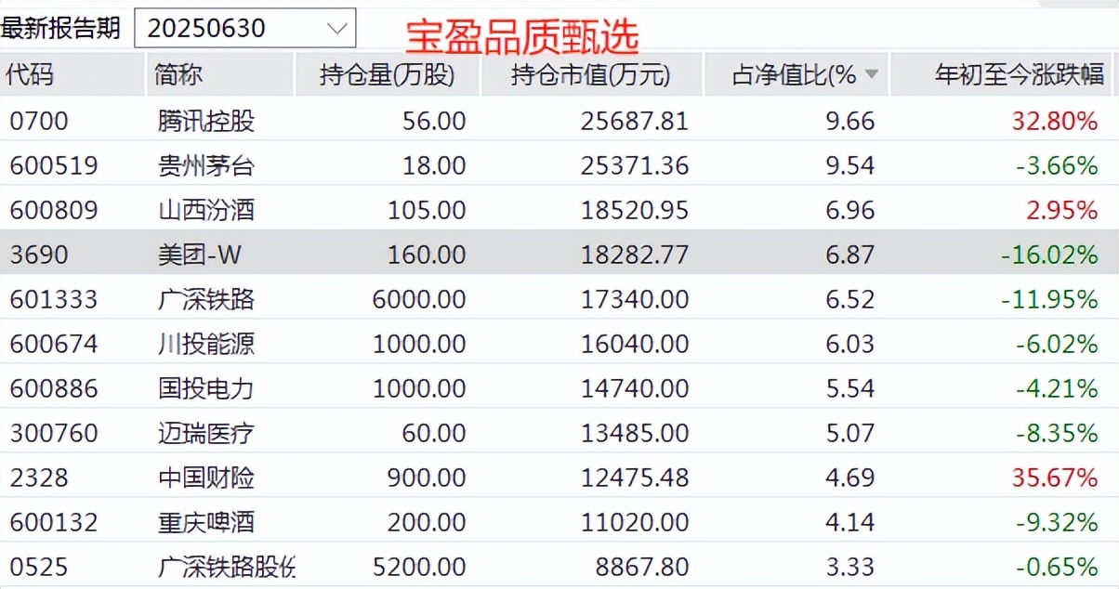Click market value 25687.81
Image resolution: width=1119 pixels, height=589 pixels.
tap(635, 121)
